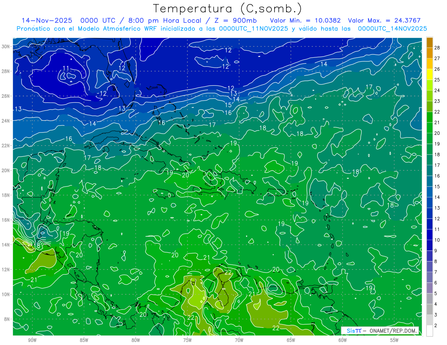Click the '25' value on the color scale
The width and height of the screenshot is (447, 345).
tap(437, 80)
